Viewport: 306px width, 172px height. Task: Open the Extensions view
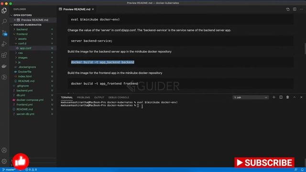(4, 55)
